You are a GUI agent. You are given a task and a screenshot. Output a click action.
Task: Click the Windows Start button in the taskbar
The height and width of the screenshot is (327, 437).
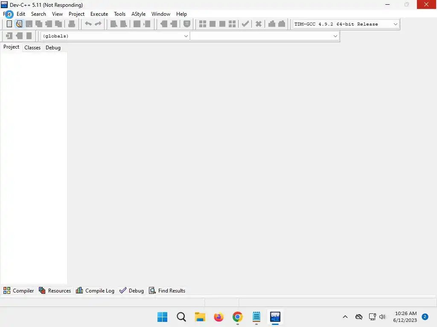[x=162, y=317]
